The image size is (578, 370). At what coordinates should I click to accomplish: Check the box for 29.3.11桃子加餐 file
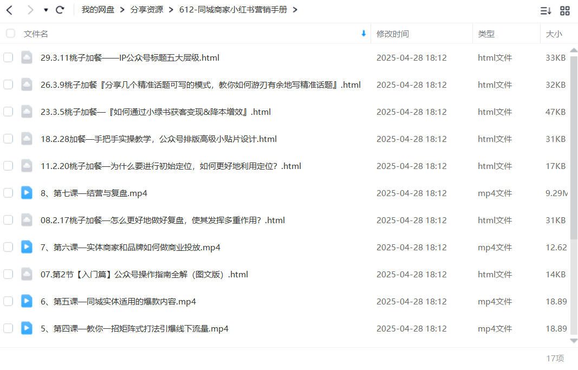point(8,57)
